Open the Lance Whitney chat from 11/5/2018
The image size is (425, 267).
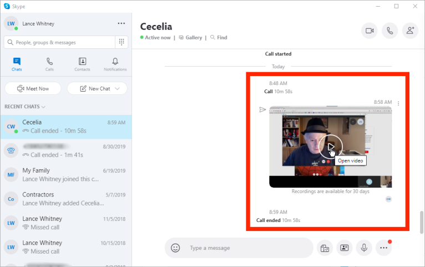tap(66, 223)
